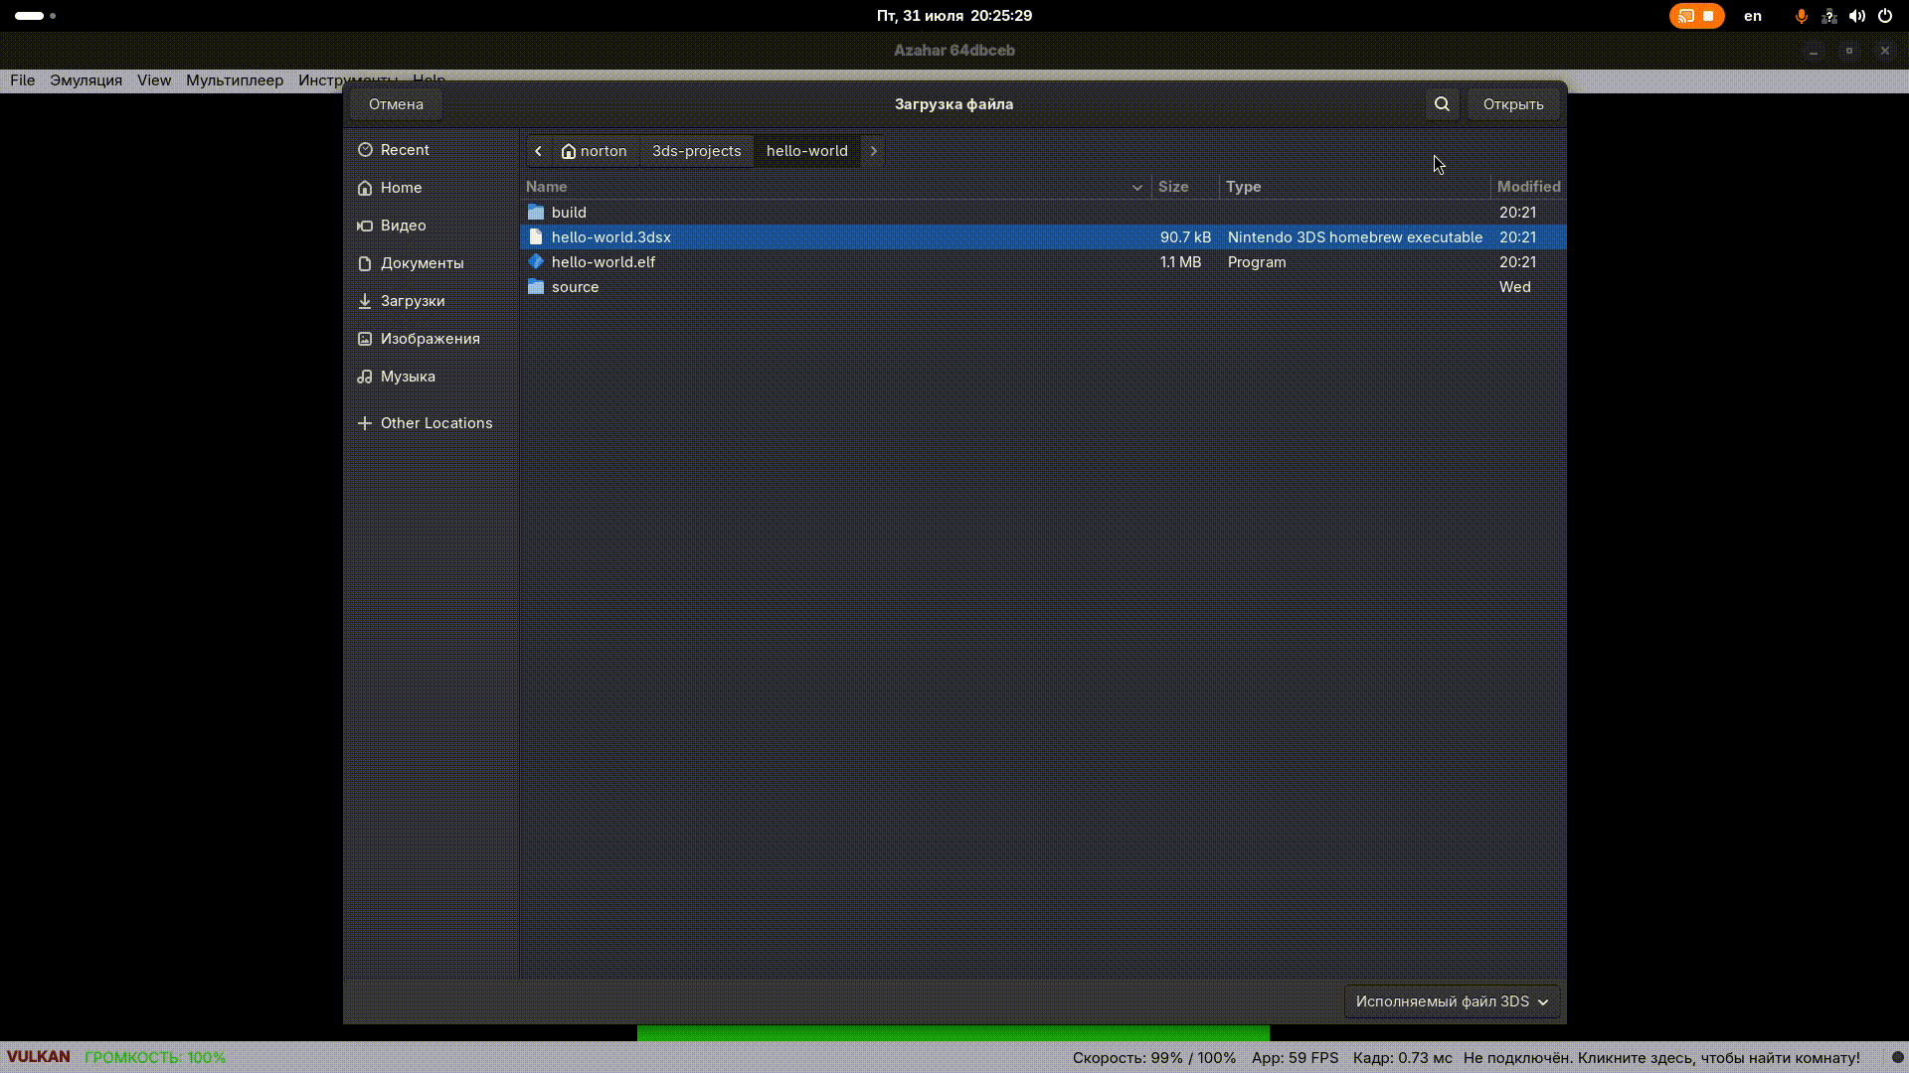Navigate to the 3ds-projects breadcrumb
Viewport: 1909px width, 1073px height.
697,151
